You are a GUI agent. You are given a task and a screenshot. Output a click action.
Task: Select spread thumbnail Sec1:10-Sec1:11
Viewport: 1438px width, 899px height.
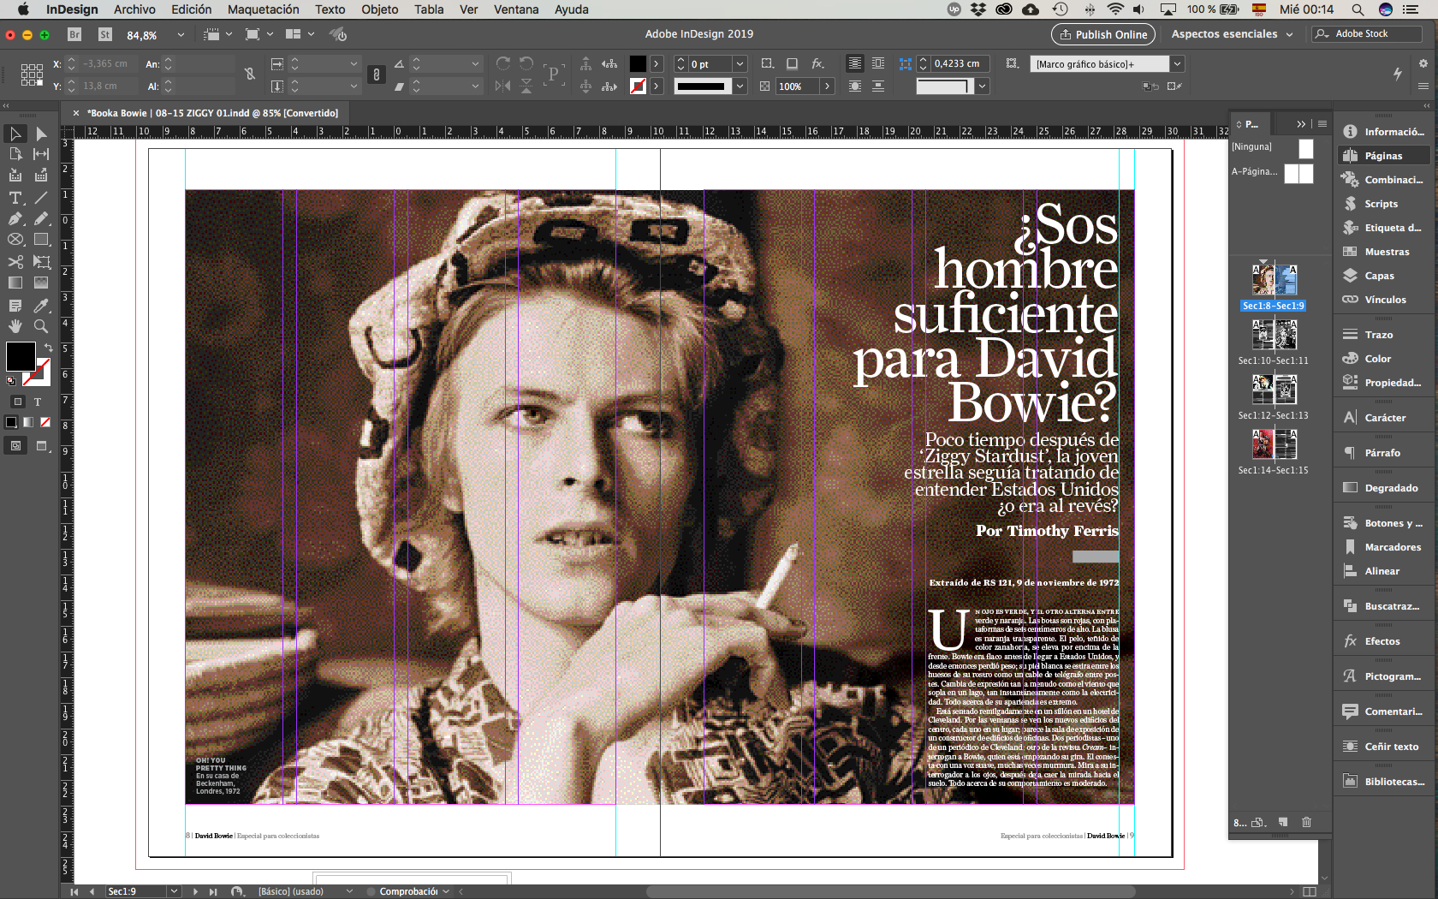1274,334
